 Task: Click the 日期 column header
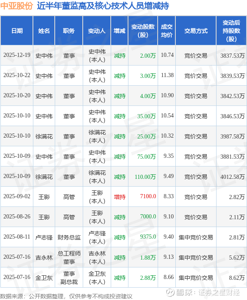[x=17, y=31]
